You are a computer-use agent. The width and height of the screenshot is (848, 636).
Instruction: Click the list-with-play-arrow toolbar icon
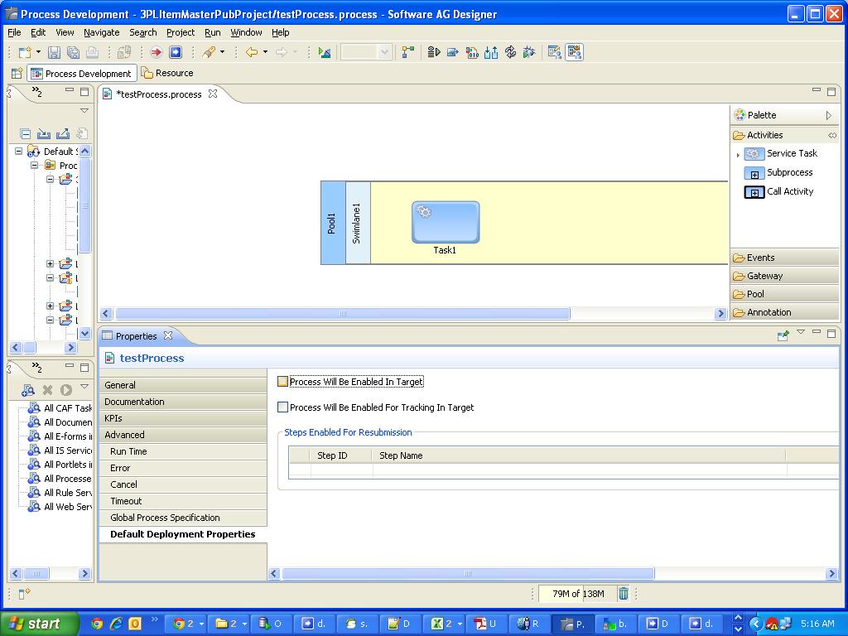coord(434,52)
